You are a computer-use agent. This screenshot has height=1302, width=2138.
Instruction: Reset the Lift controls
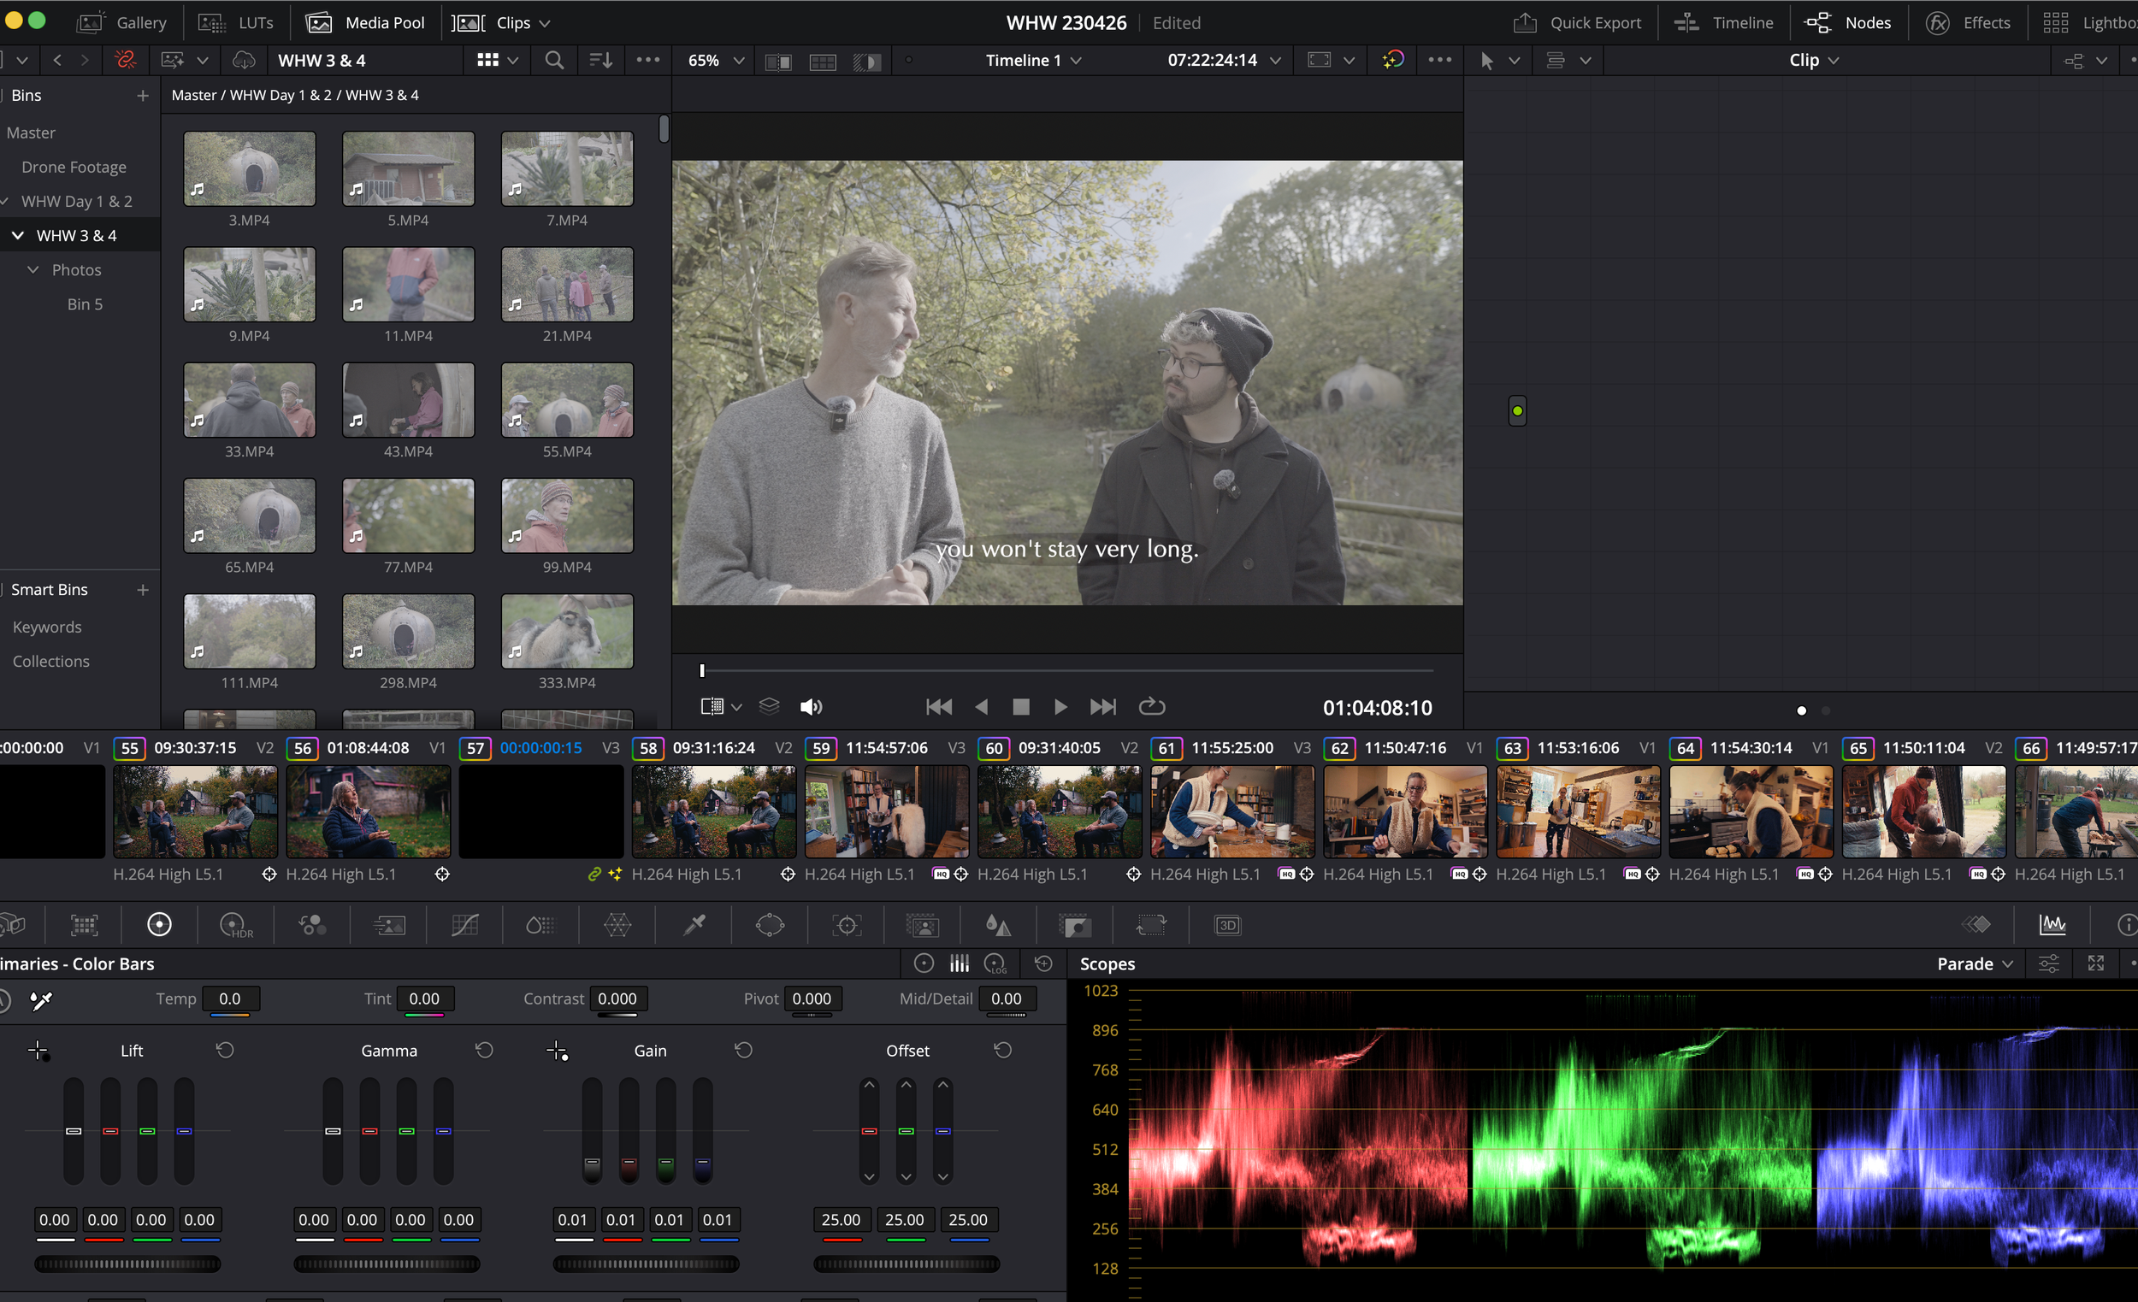[x=225, y=1051]
